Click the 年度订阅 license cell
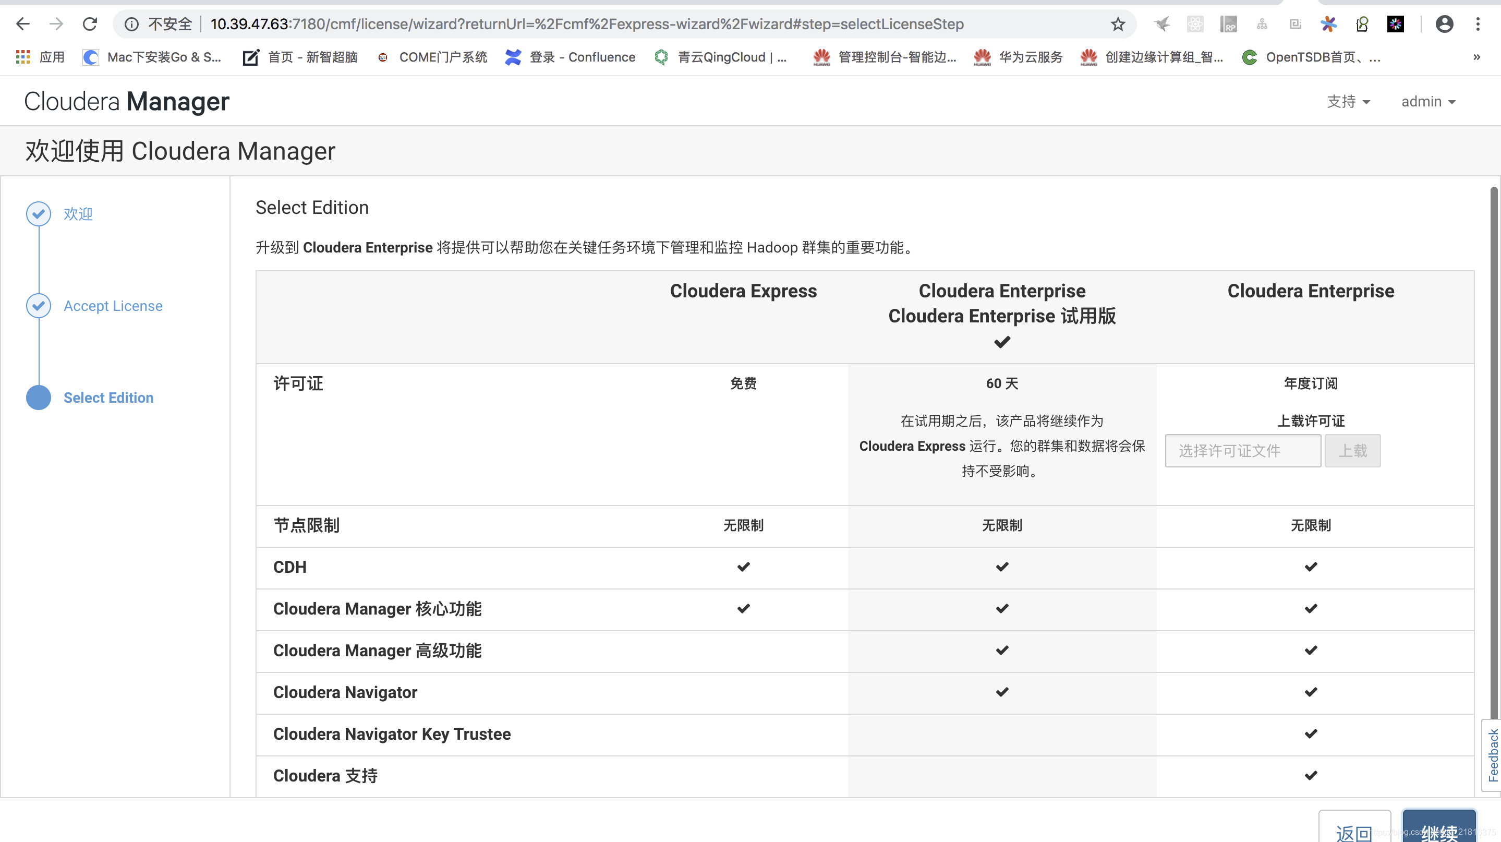 (1311, 383)
